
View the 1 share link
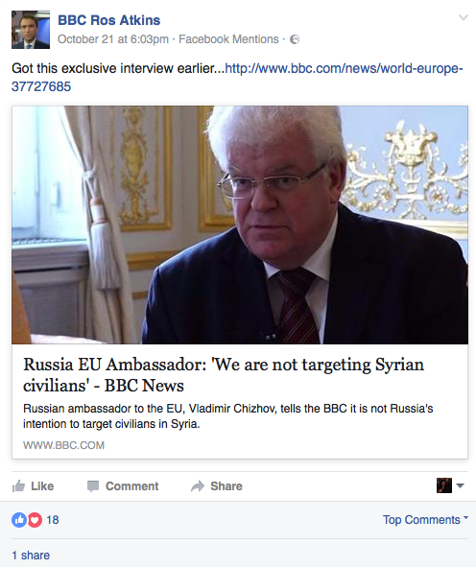[x=31, y=555]
